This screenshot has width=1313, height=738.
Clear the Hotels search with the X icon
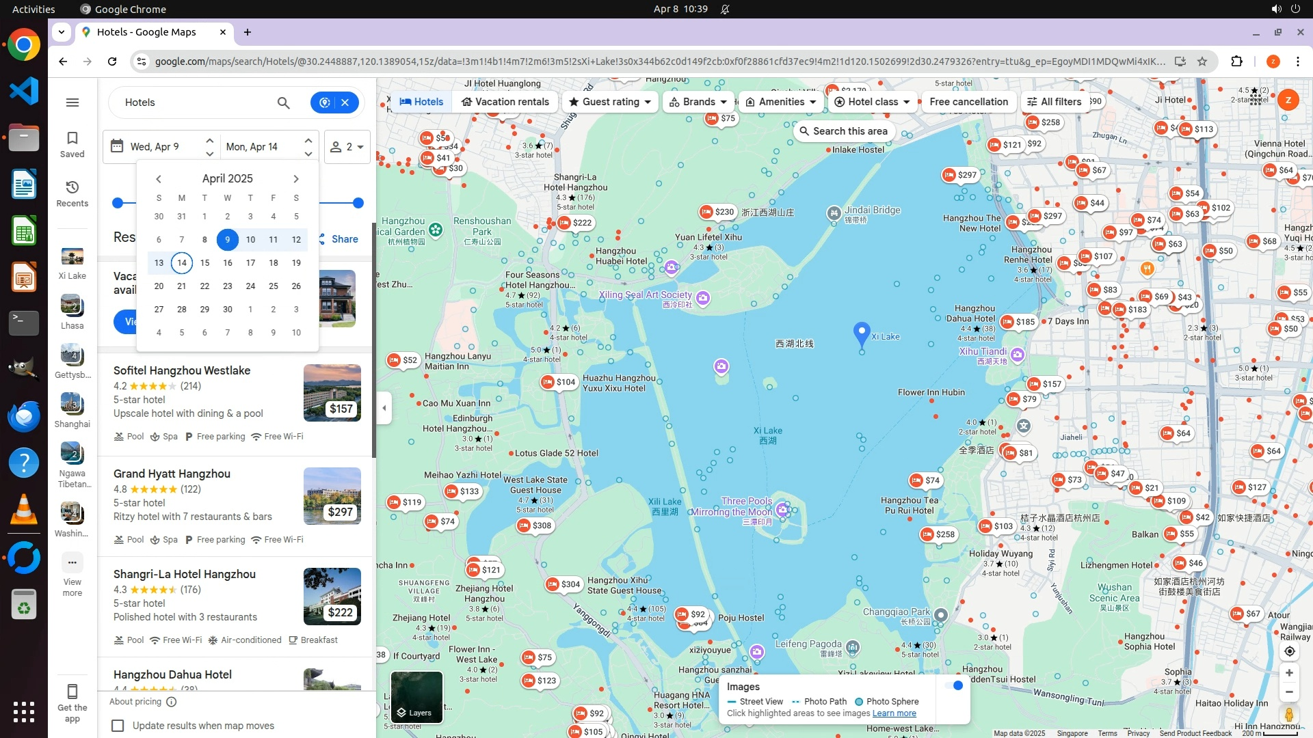point(345,102)
